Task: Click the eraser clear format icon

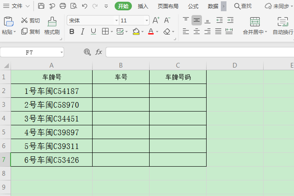Action: coord(167,31)
